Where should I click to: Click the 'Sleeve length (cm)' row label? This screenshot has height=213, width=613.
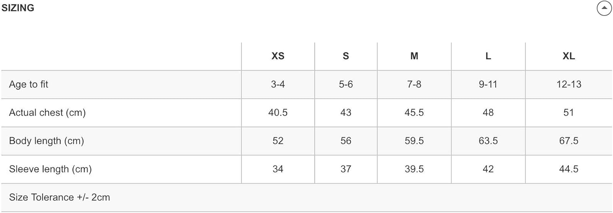50,169
